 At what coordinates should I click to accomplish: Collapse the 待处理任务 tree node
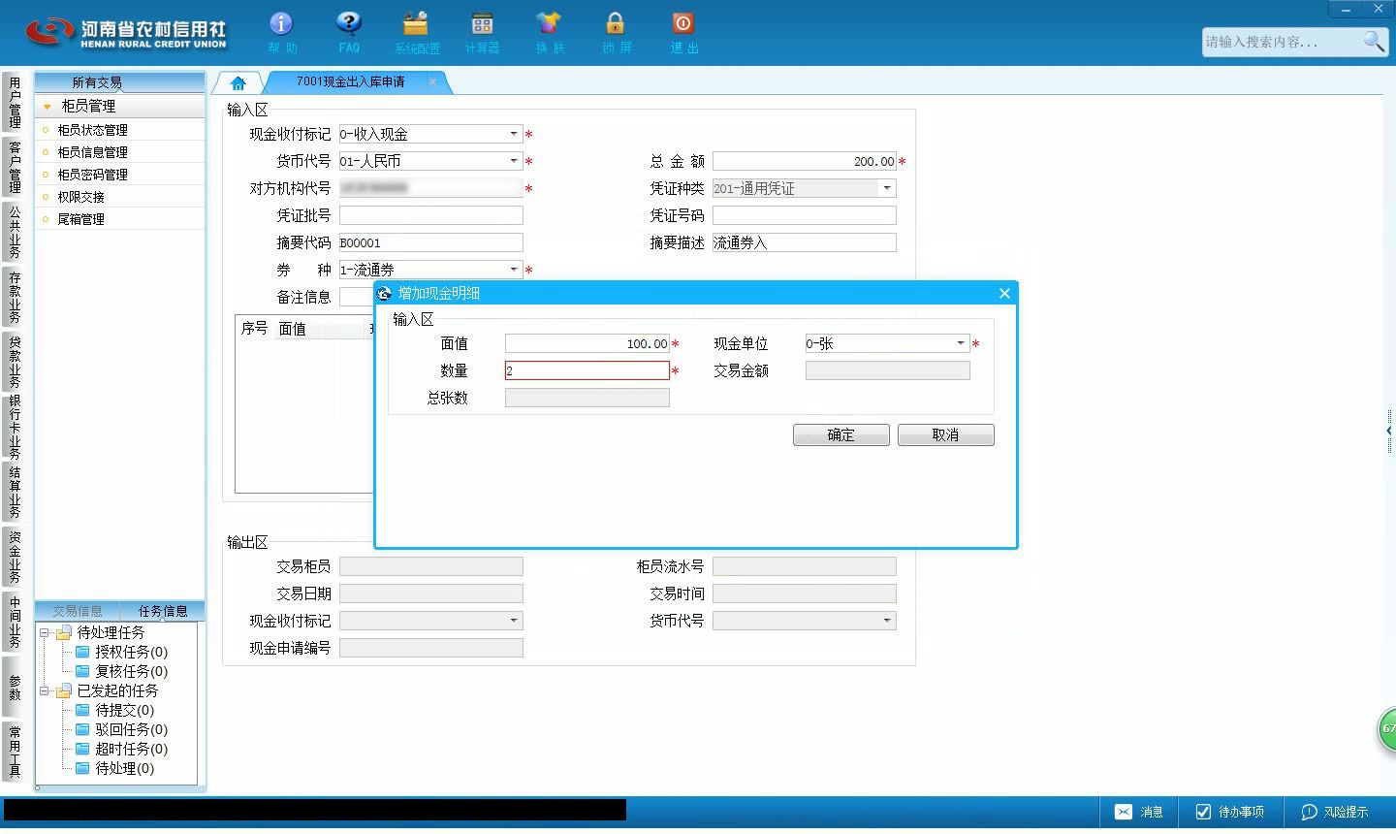pyautogui.click(x=45, y=632)
